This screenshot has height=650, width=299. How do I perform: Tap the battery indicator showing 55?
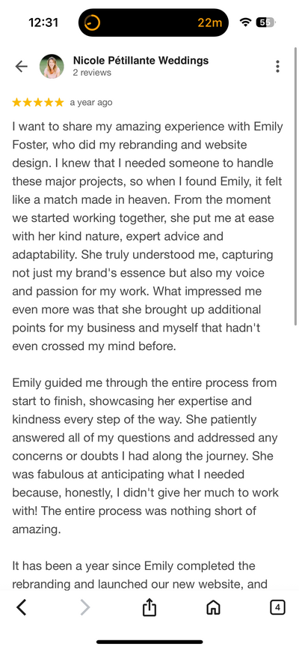tap(265, 22)
